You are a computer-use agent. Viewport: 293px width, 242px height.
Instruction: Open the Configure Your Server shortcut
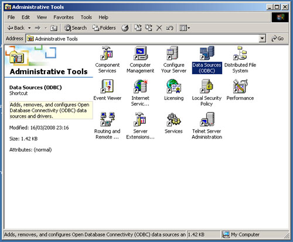[173, 53]
